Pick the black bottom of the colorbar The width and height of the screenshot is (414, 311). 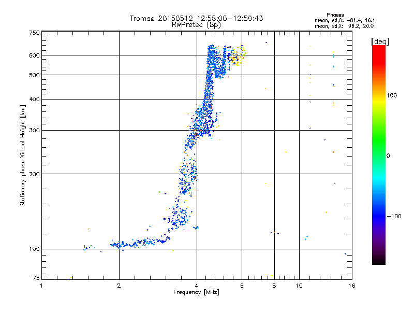[379, 261]
